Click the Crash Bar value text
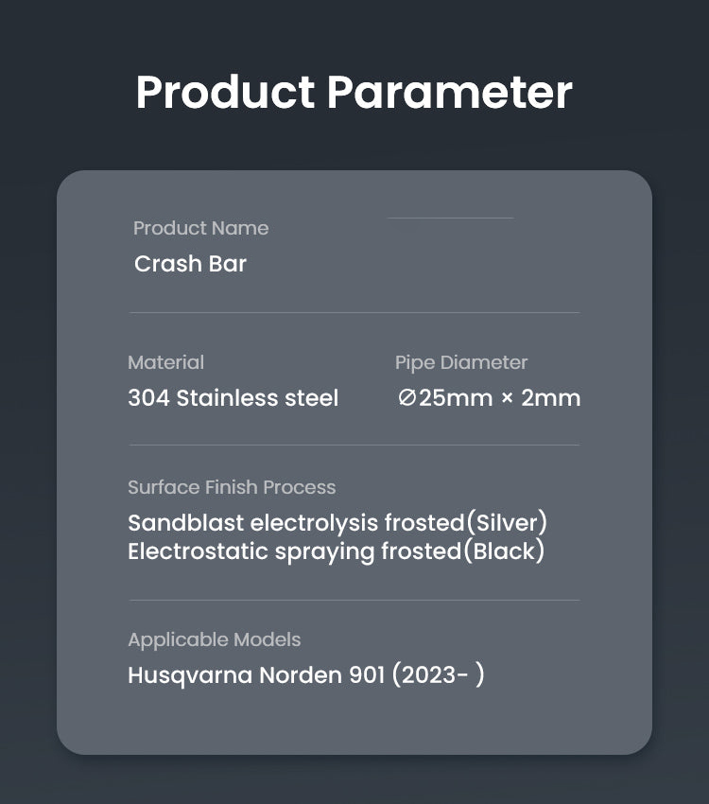 (190, 264)
